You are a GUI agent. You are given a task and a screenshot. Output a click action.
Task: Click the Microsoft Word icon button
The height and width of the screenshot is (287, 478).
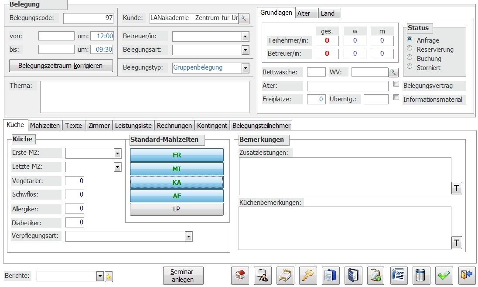[x=399, y=276]
